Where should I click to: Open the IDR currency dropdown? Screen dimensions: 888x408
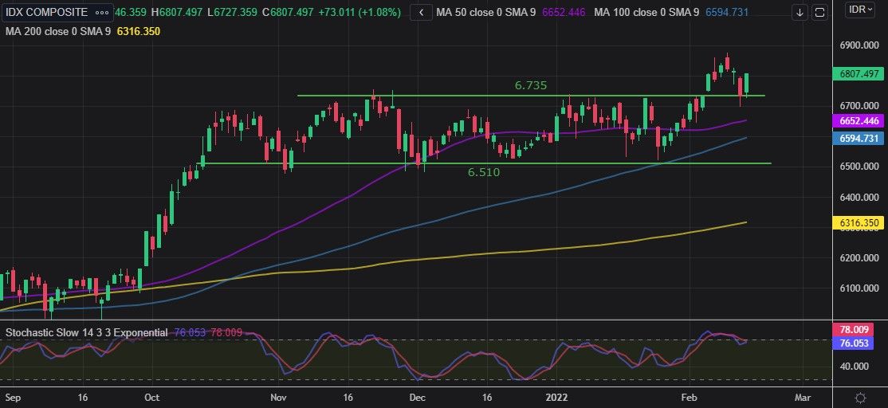[861, 10]
